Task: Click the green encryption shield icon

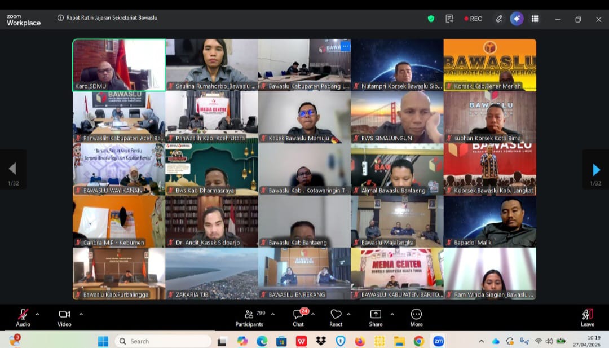Action: point(431,19)
